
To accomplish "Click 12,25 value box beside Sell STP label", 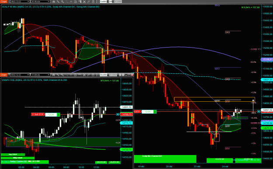I will 51,114.
